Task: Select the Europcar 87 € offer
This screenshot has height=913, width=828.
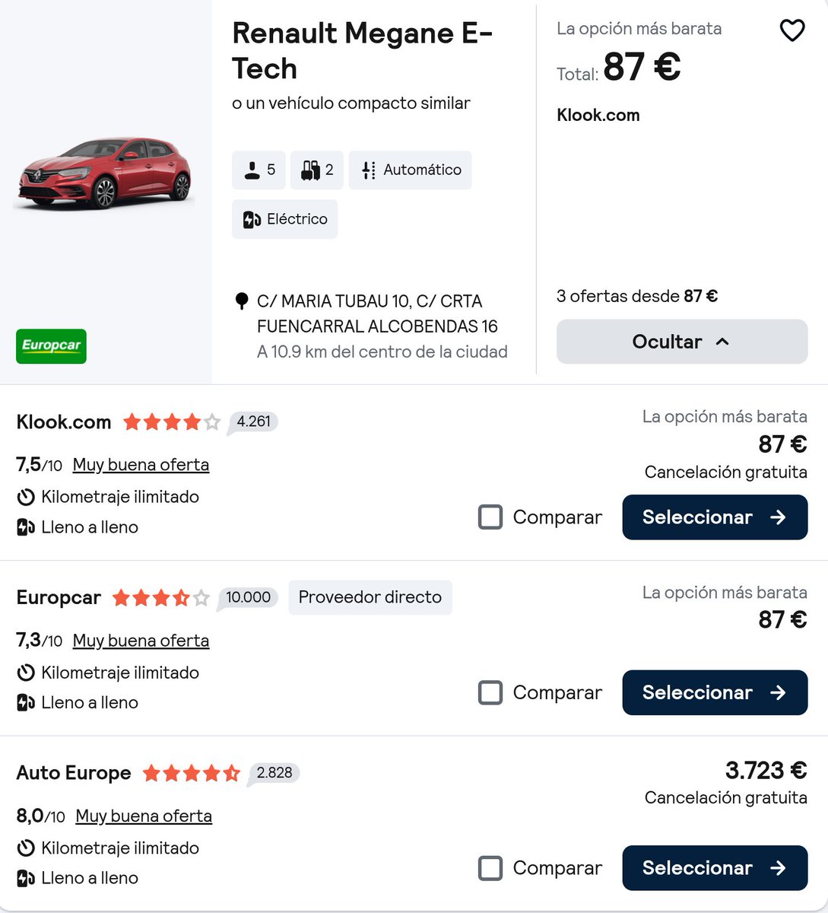Action: tap(715, 693)
